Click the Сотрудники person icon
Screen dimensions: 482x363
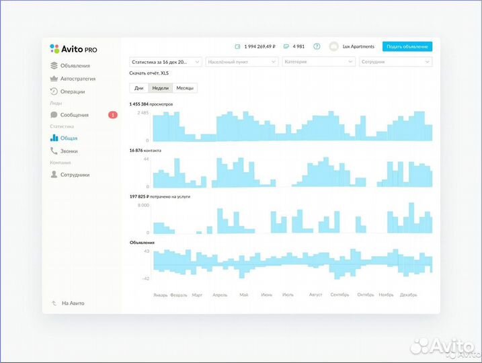tap(54, 175)
